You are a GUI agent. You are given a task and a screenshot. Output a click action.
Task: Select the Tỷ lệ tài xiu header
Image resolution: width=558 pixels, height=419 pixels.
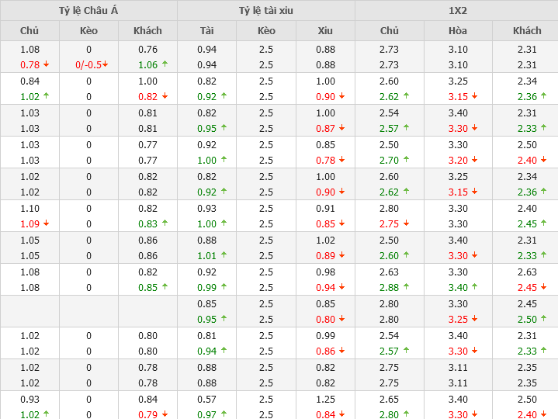click(266, 10)
